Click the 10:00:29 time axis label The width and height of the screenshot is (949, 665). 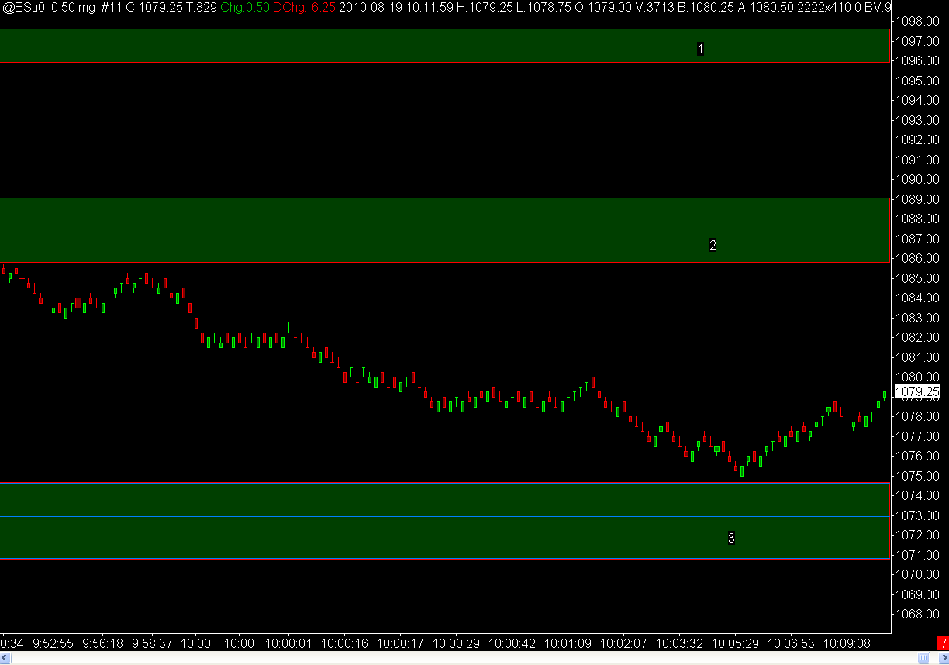(457, 643)
